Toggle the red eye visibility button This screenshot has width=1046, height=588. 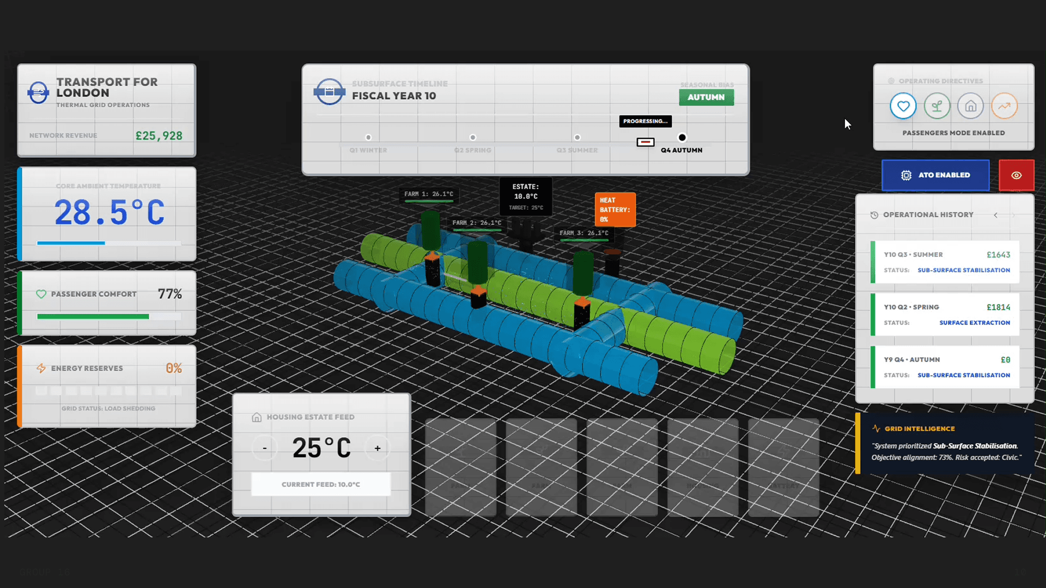point(1017,175)
